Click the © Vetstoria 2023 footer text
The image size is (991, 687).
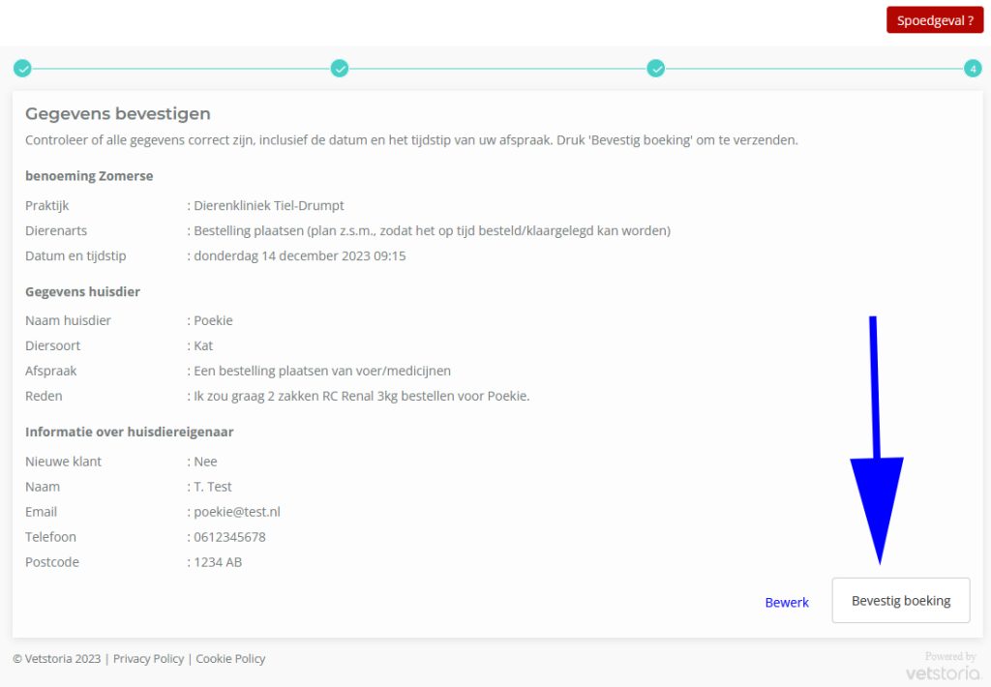pos(57,659)
